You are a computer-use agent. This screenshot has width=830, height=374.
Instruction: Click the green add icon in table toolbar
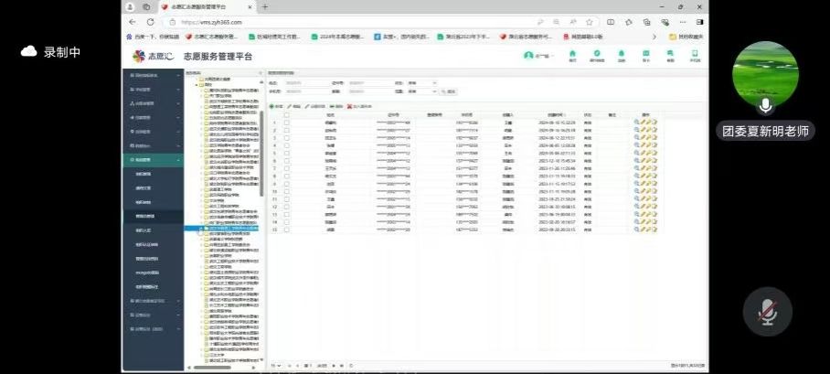(x=274, y=106)
